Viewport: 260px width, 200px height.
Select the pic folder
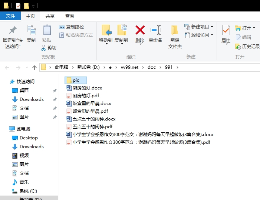[75, 80]
